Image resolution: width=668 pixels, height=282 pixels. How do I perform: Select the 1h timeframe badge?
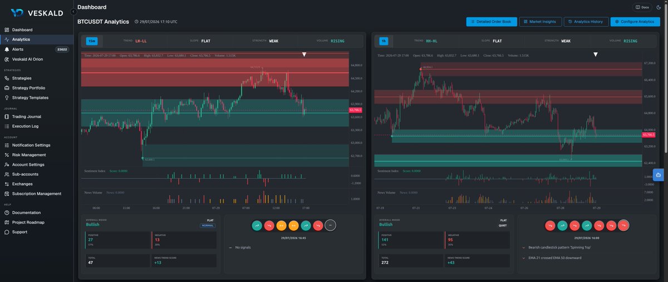click(x=384, y=41)
